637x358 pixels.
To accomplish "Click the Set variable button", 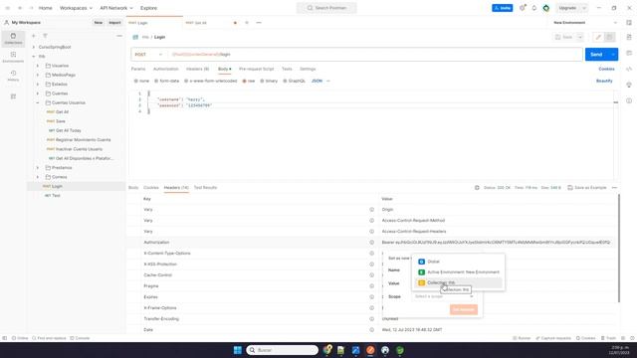I will [464, 309].
